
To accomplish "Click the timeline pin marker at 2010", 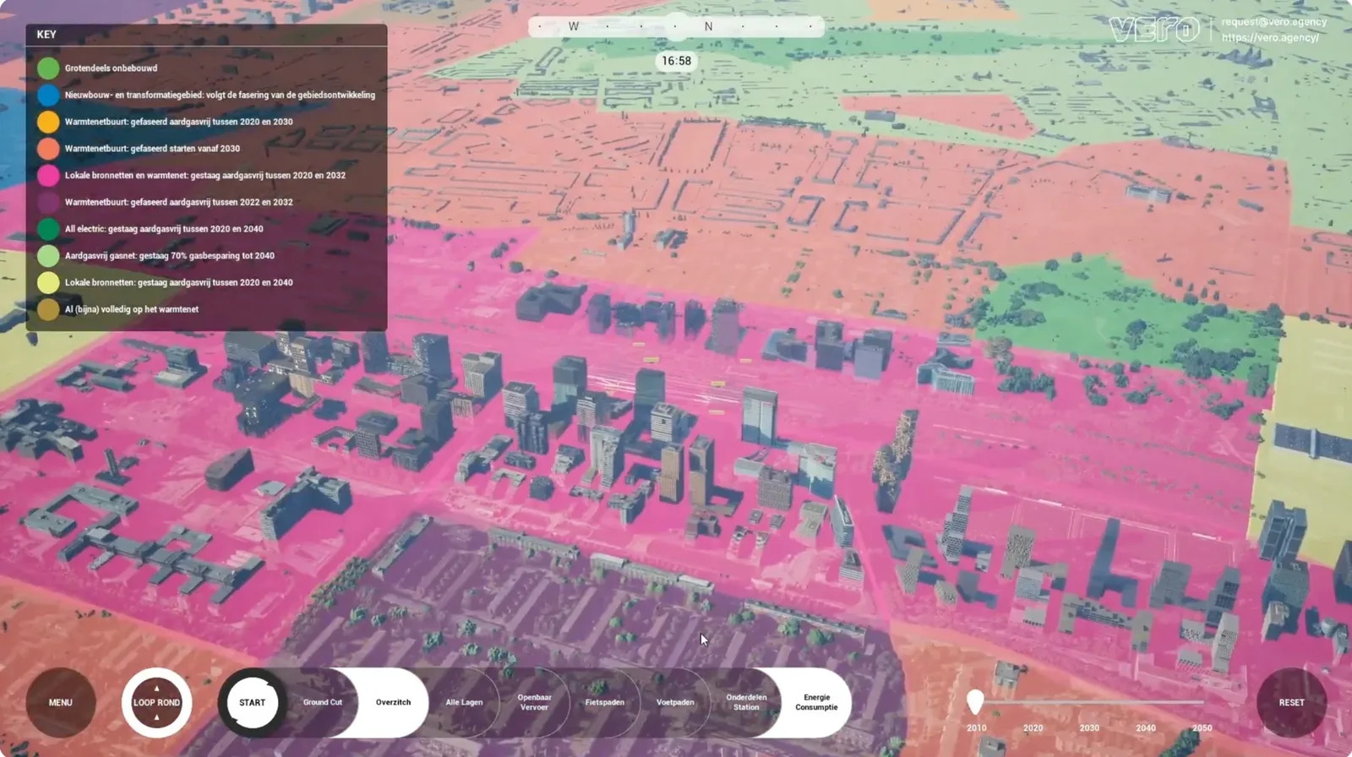I will (x=975, y=701).
